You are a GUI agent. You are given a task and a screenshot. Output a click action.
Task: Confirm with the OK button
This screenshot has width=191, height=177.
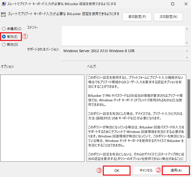[x=117, y=170]
